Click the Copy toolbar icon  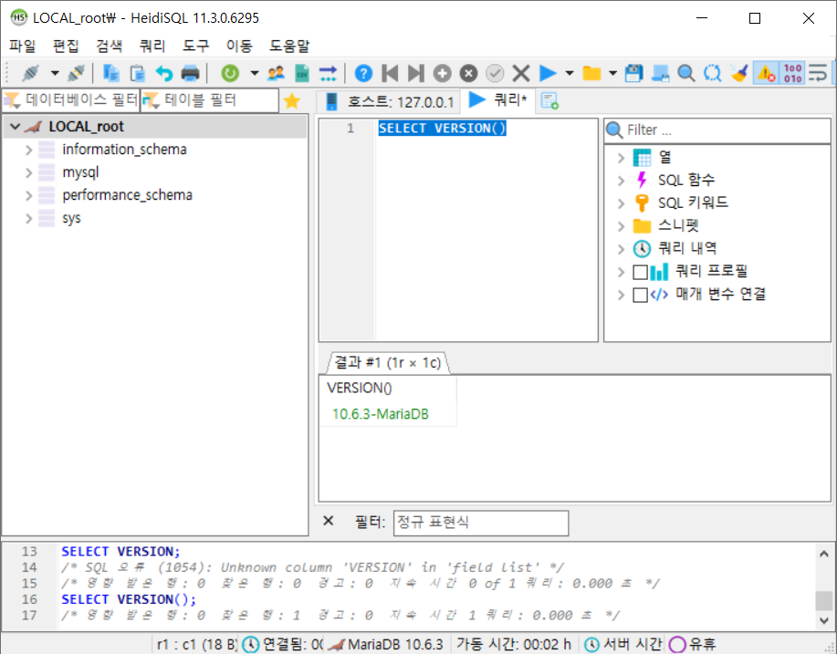point(110,73)
